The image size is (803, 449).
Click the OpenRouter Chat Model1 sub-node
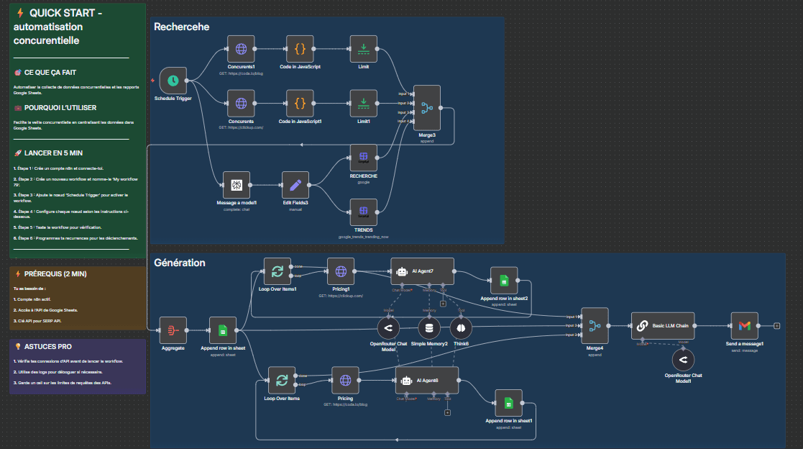coord(683,359)
